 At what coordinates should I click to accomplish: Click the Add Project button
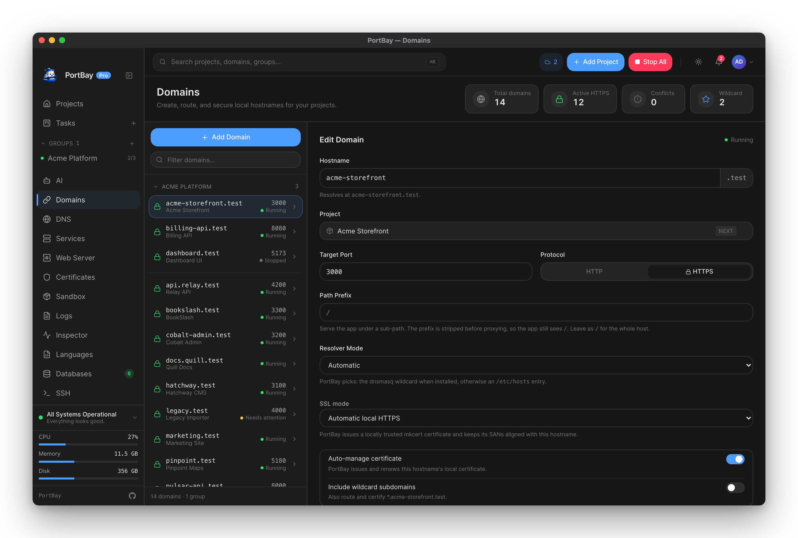point(595,62)
